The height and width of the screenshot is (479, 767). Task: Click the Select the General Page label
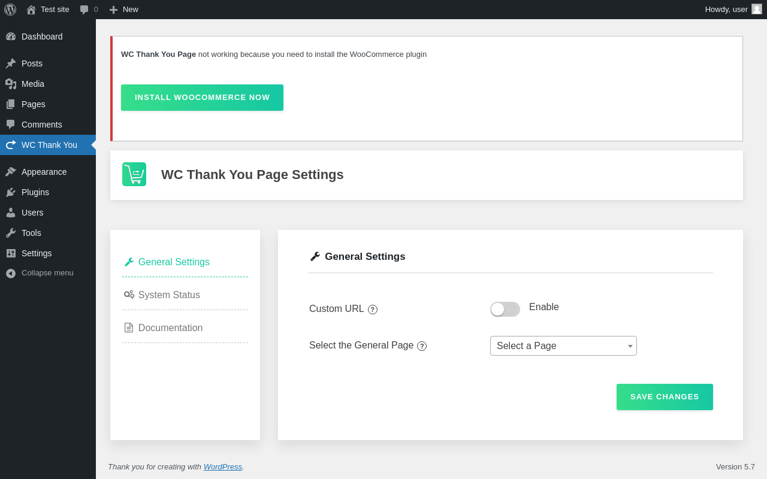361,345
